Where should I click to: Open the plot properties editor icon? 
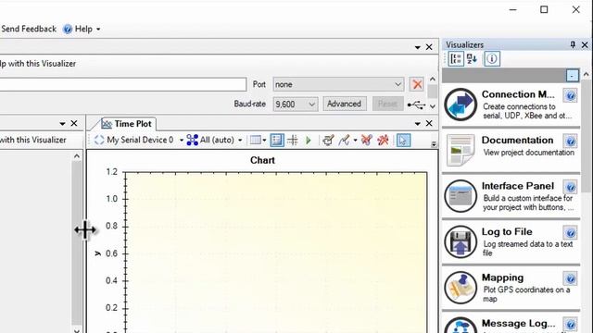[328, 141]
